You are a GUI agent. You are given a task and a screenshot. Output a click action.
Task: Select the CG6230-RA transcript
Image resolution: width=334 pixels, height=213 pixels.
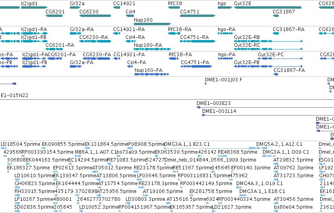pos(95,41)
